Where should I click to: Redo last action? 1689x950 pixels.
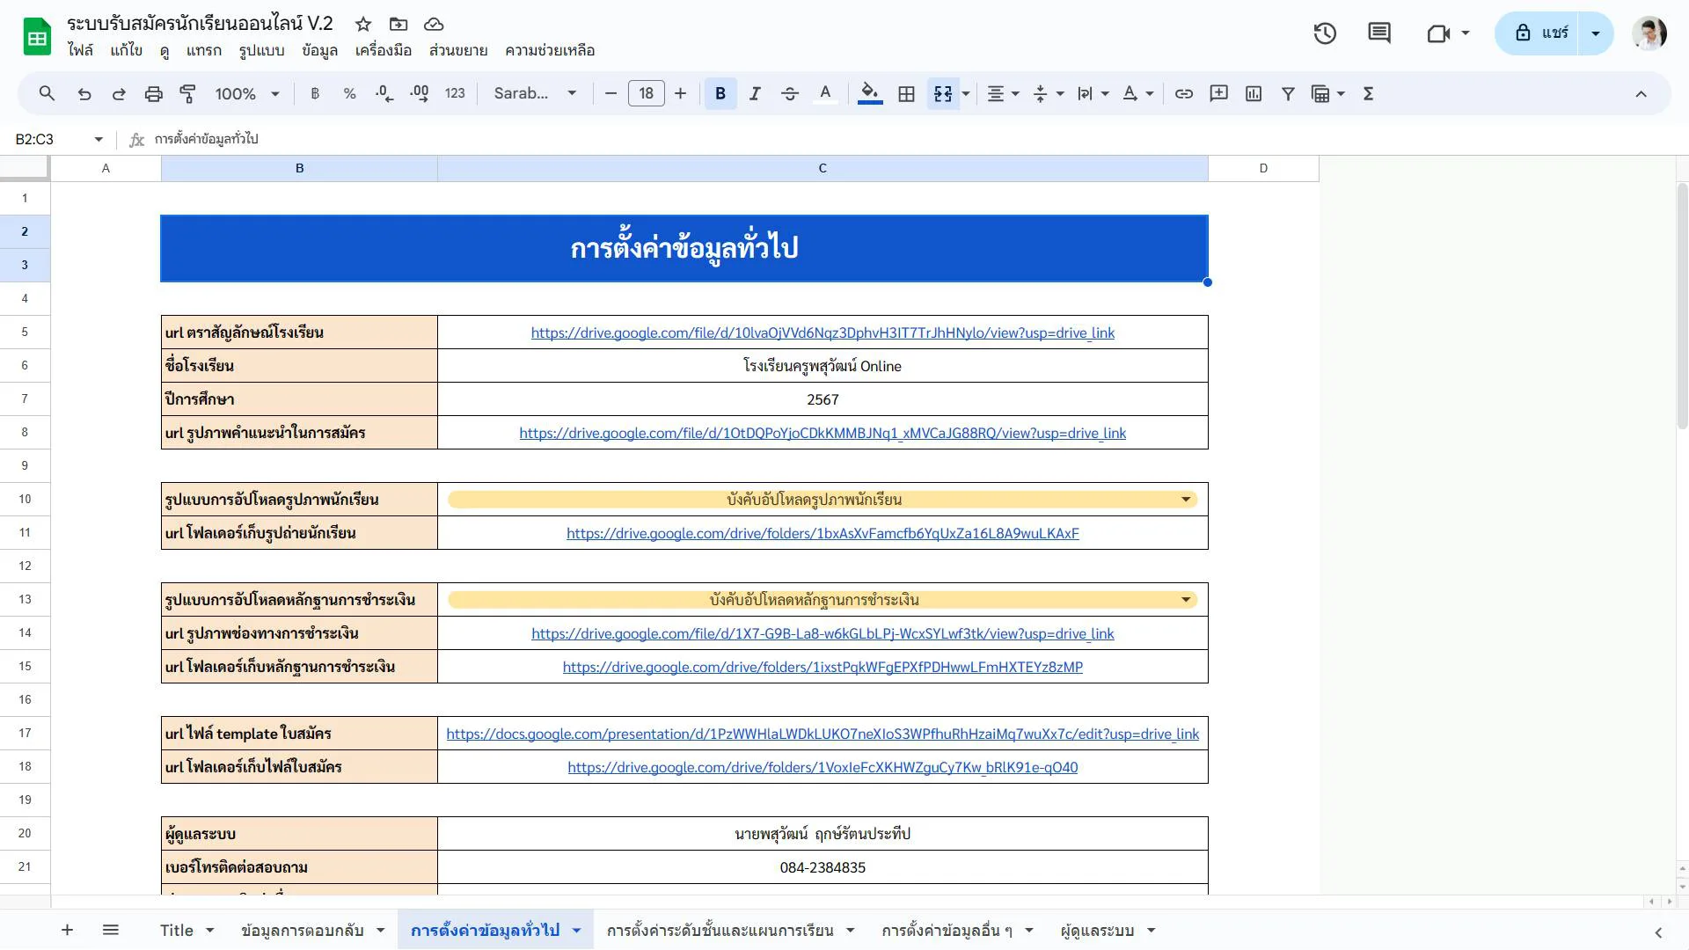coord(119,93)
